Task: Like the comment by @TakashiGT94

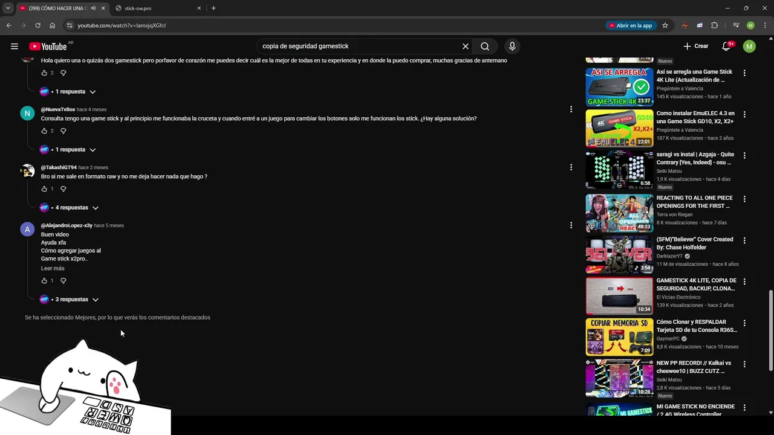Action: (44, 189)
